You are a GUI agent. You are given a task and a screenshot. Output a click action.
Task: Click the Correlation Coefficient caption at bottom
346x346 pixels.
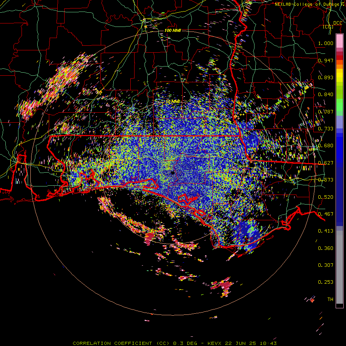pyautogui.click(x=175, y=343)
